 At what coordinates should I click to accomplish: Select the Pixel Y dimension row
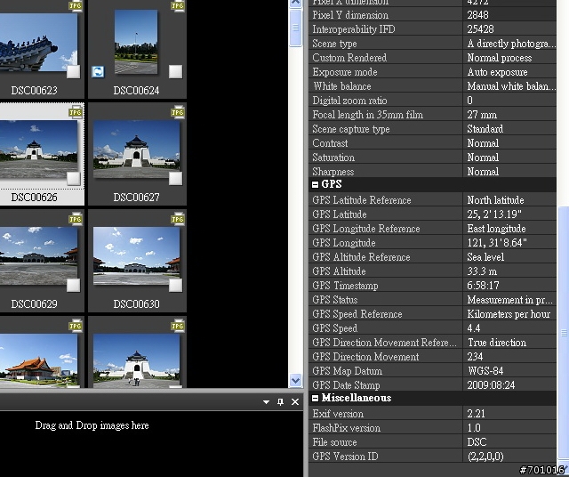coord(432,15)
